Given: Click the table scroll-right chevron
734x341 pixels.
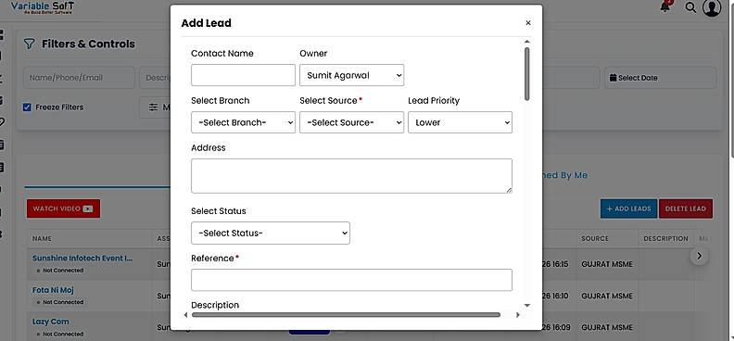Looking at the screenshot, I should (x=700, y=256).
